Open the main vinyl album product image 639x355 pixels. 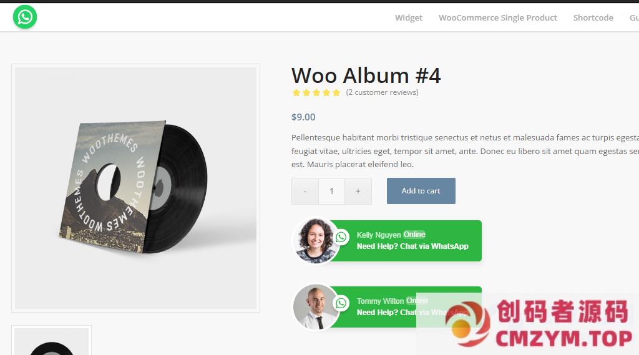pyautogui.click(x=135, y=188)
